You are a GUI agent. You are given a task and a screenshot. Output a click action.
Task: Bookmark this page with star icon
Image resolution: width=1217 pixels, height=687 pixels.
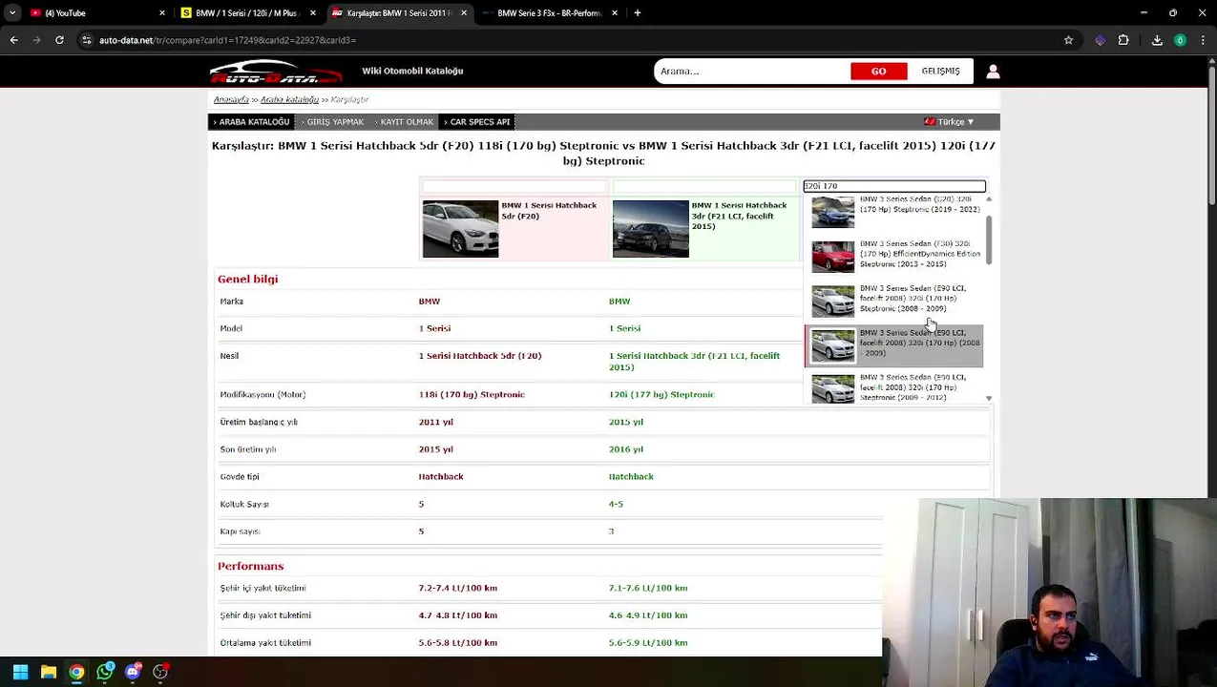point(1068,40)
